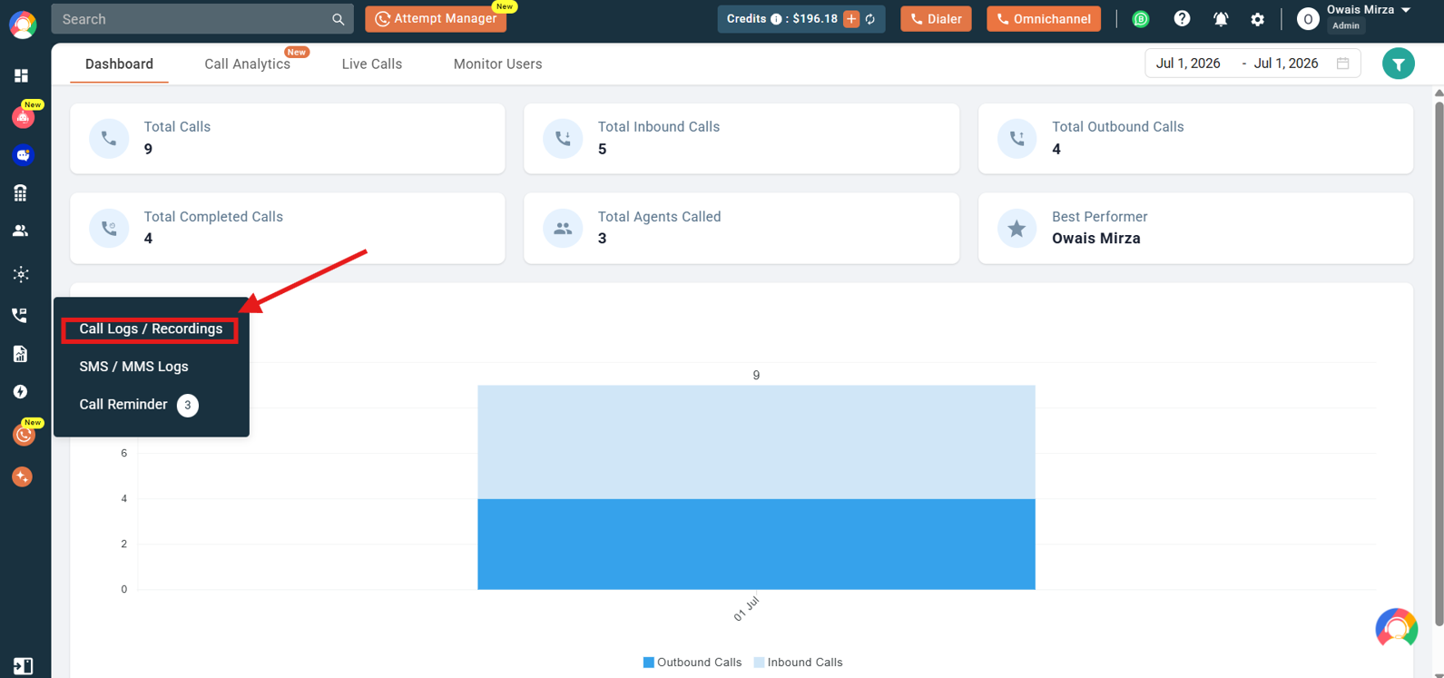
Task: Open the calendar icon in date range
Action: 1342,64
